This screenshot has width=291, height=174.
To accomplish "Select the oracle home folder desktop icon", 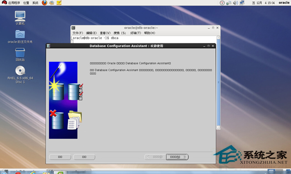I will [x=20, y=37].
